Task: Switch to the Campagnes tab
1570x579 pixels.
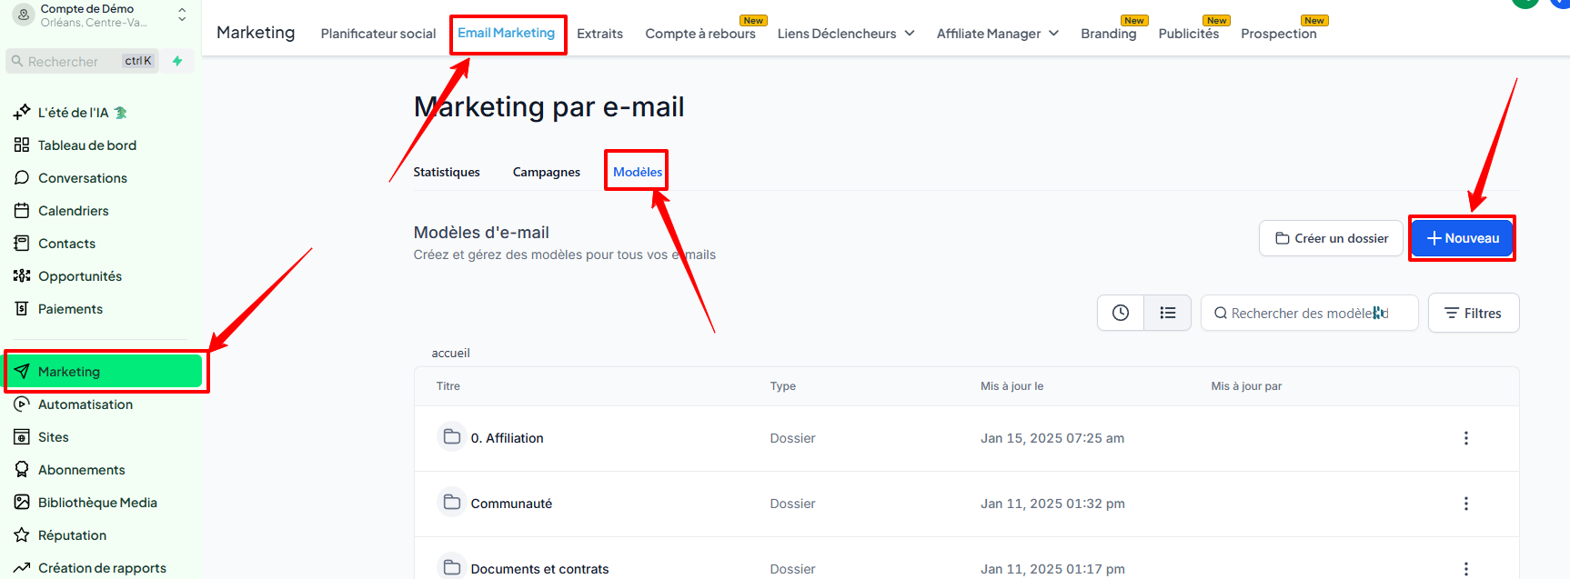Action: (546, 172)
